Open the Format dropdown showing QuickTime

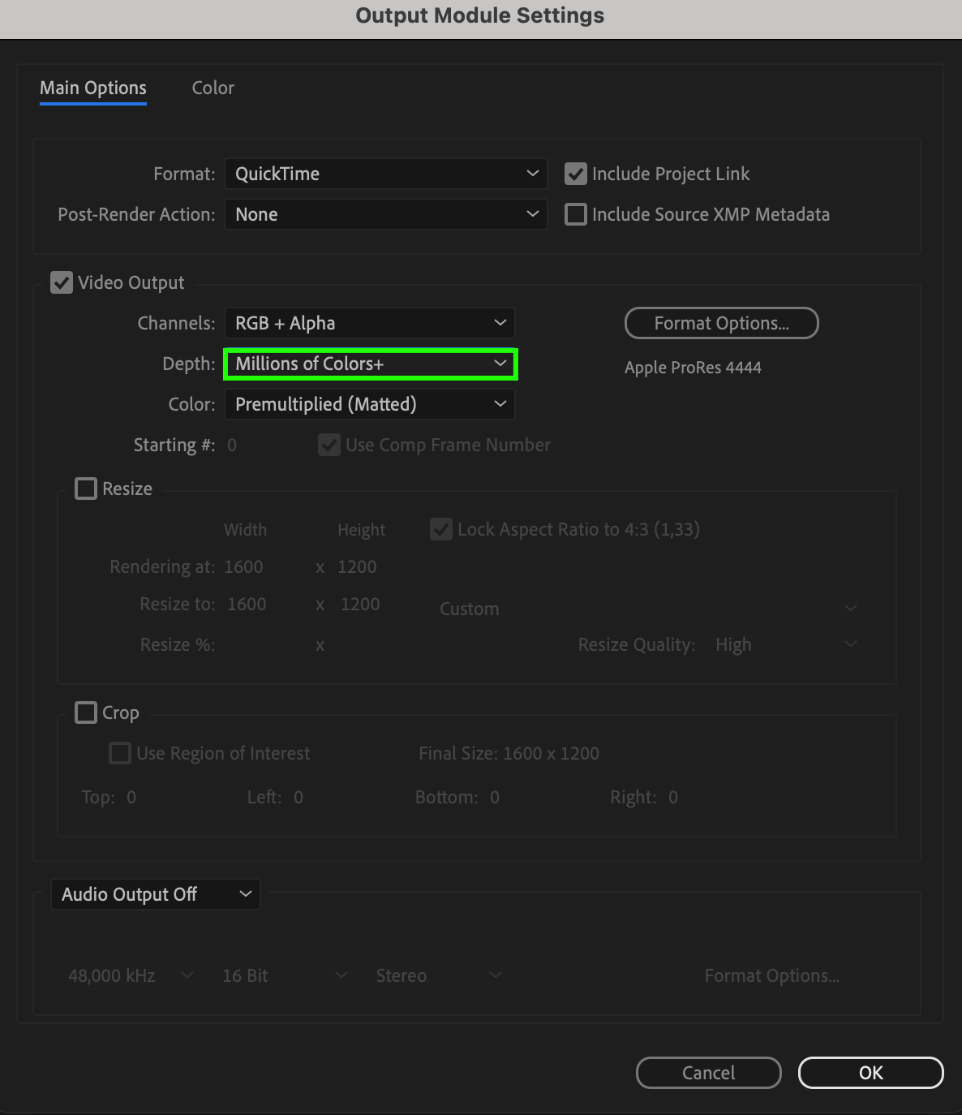click(x=385, y=174)
